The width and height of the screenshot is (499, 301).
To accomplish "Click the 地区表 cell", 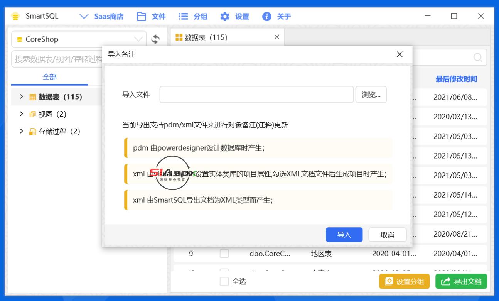I will pyautogui.click(x=321, y=254).
